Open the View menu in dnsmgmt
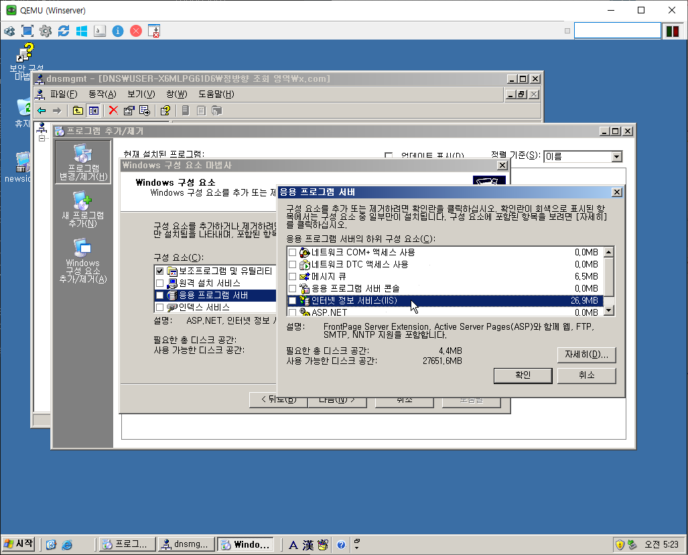Viewport: 688px width, 555px height. pos(141,95)
